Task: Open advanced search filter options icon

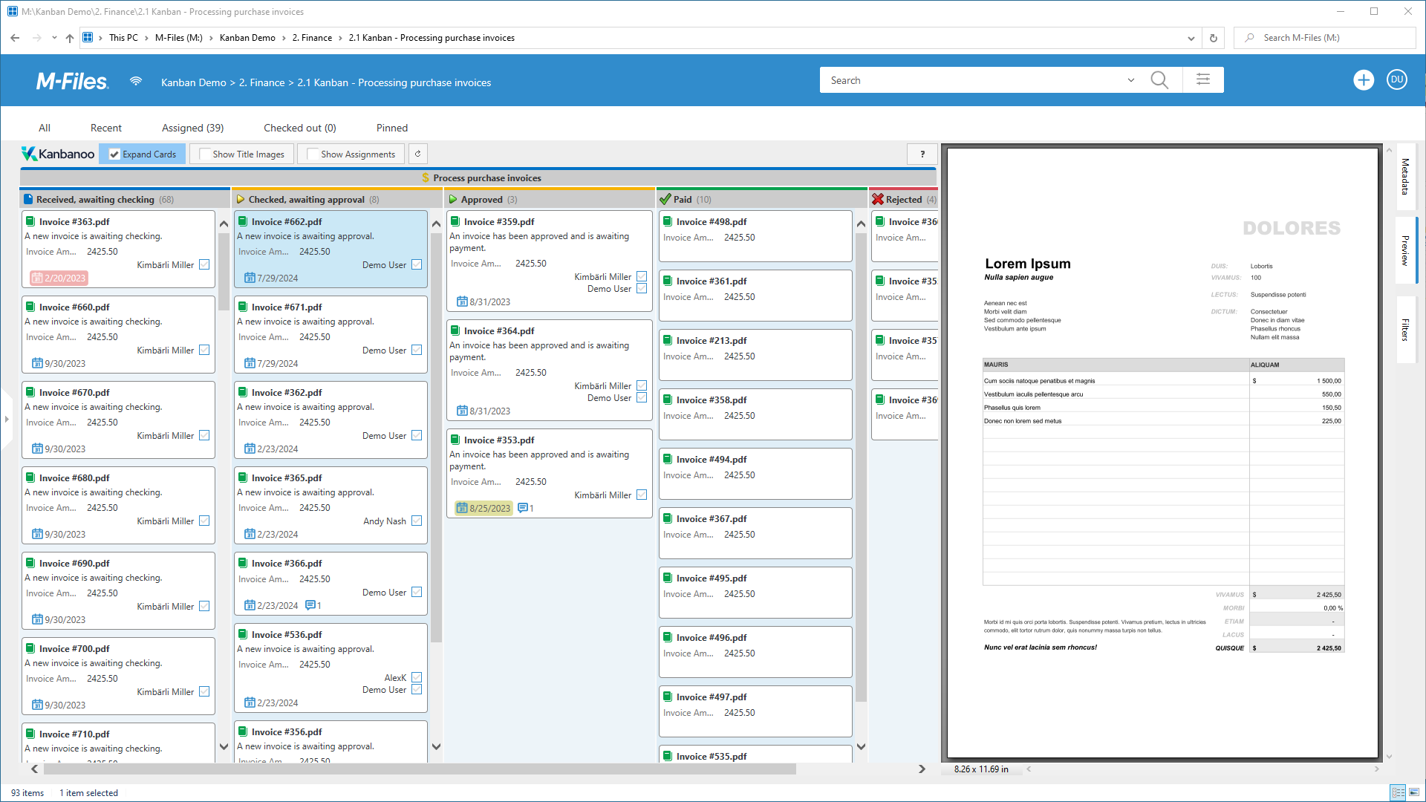Action: (1203, 80)
